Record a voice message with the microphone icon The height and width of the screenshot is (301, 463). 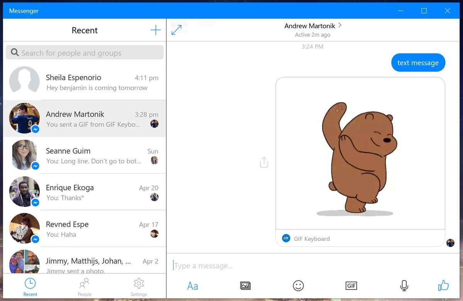[x=404, y=286]
